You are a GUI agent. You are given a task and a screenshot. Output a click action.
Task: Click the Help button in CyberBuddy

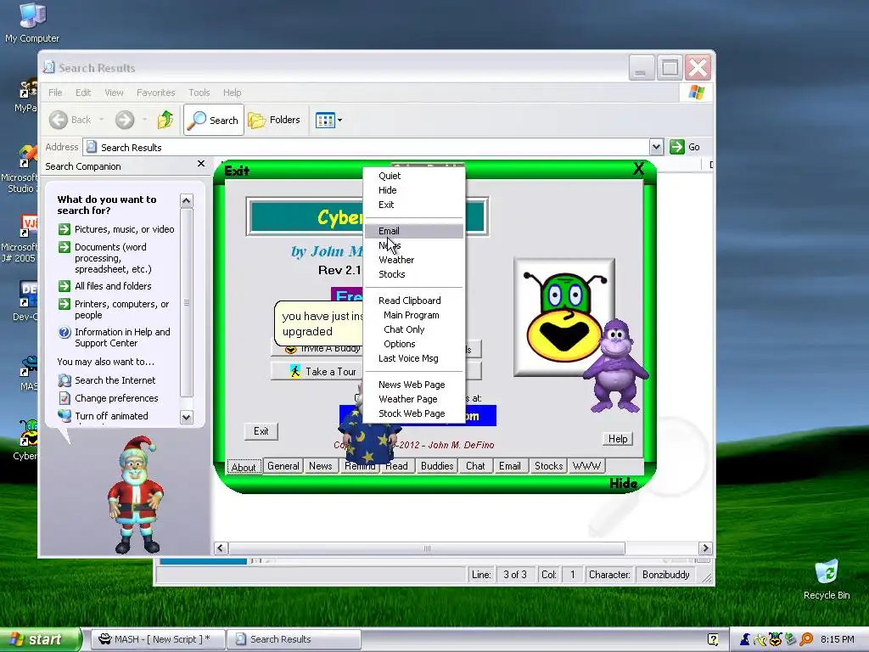pos(618,439)
